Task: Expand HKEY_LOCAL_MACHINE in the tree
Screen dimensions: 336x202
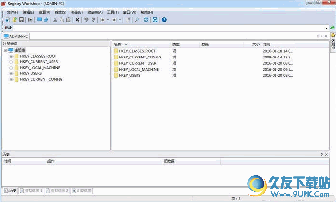Action: pos(11,68)
